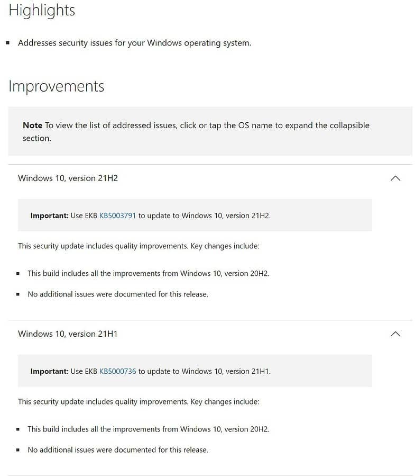The height and width of the screenshot is (476, 415).
Task: Click the 21H1 'improvements from version 20H2' bullet
Action: pyautogui.click(x=148, y=429)
